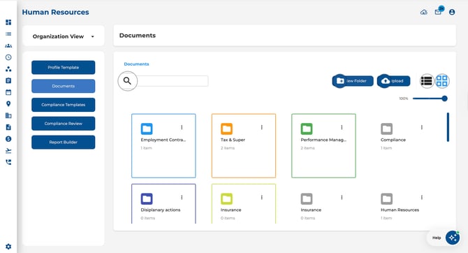Open options menu for gray Insurance folder

342,198
